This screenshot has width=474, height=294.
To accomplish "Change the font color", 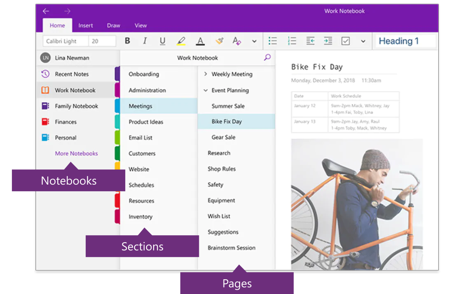I will (200, 41).
